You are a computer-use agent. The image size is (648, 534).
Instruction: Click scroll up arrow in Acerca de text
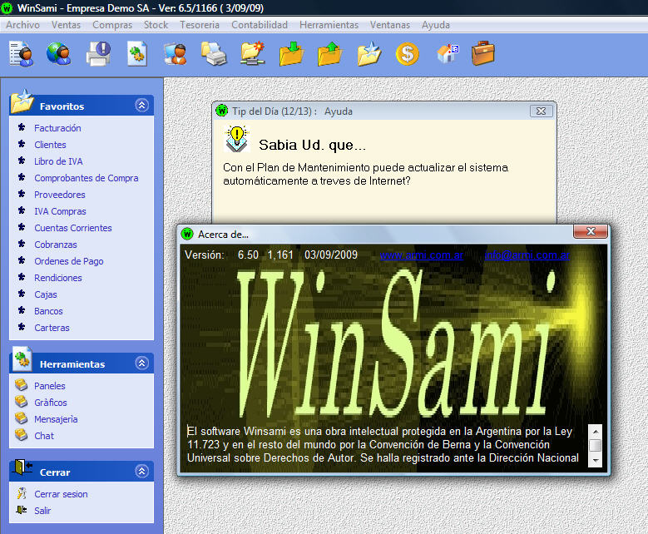[x=596, y=431]
